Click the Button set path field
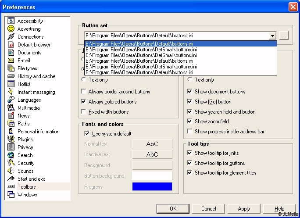The width and height of the screenshot is (300, 218). [x=177, y=36]
